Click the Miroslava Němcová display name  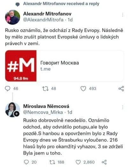point(46,106)
